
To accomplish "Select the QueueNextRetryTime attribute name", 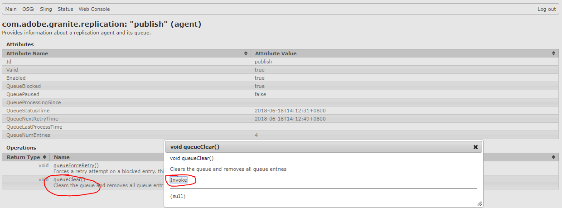I will point(32,119).
